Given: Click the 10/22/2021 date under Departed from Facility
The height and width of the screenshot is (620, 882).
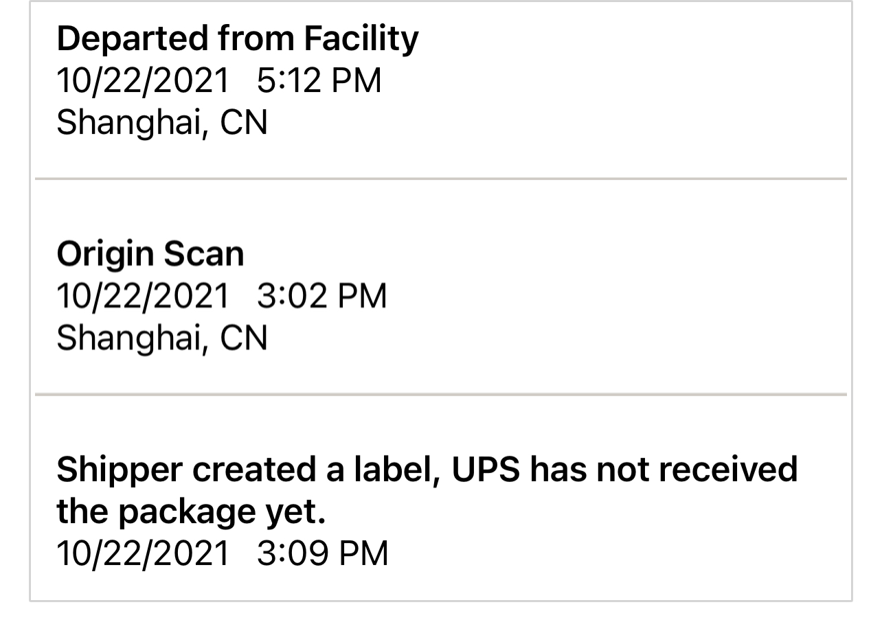Looking at the screenshot, I should click(x=143, y=81).
